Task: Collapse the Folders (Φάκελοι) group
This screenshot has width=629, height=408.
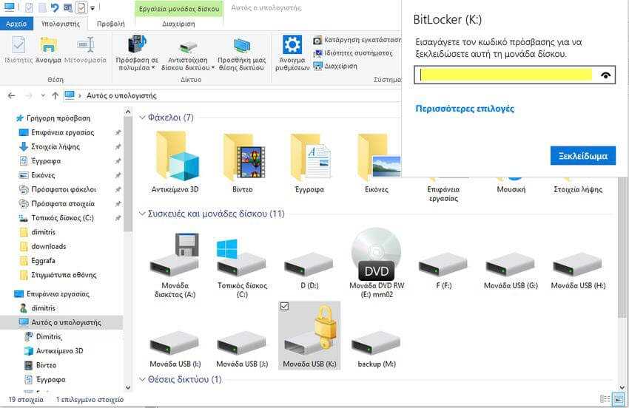Action: [142, 118]
